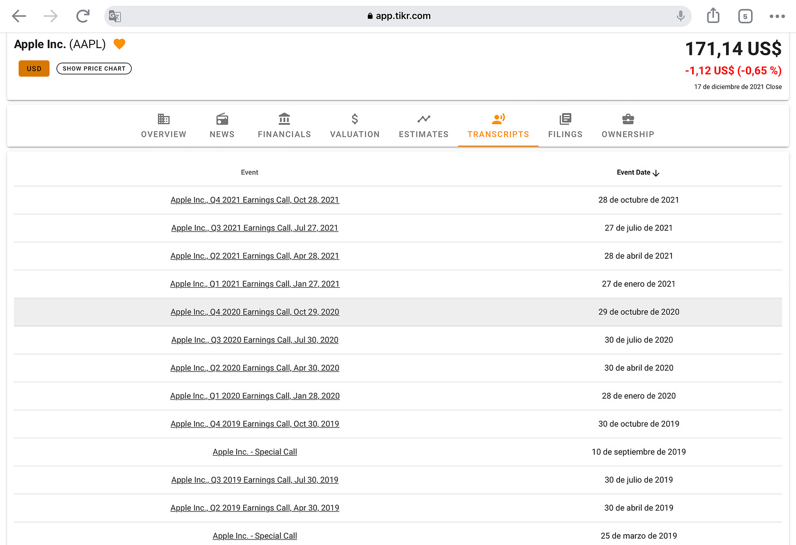The height and width of the screenshot is (545, 796).
Task: Open Q3 2021 Earnings Call, Jul 27, 2021
Action: [255, 228]
